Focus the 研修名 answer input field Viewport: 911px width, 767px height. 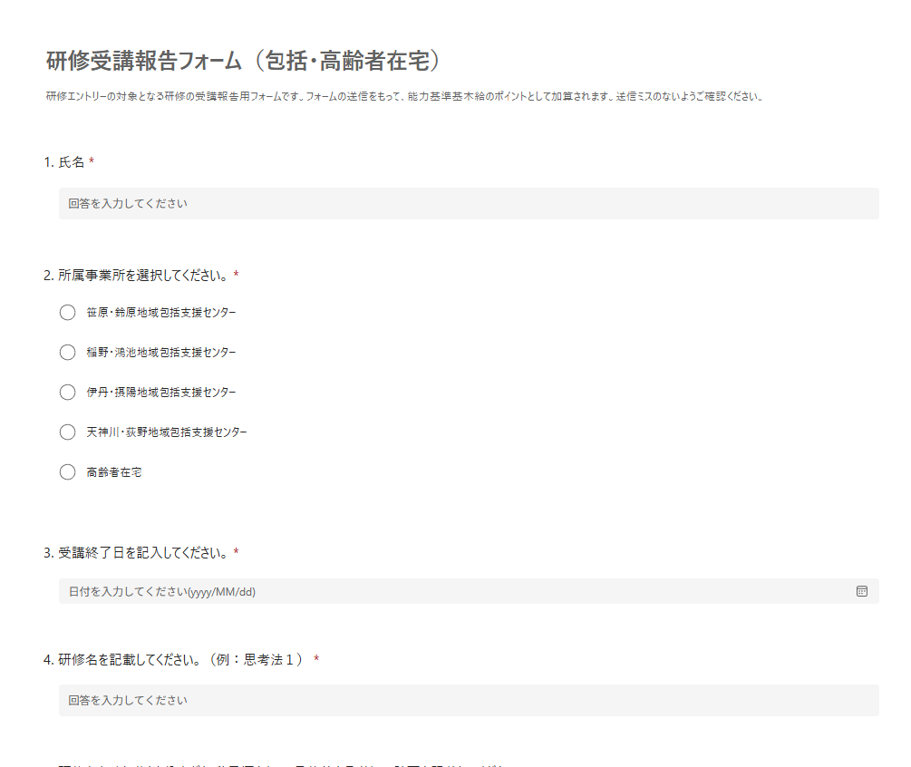(x=468, y=701)
